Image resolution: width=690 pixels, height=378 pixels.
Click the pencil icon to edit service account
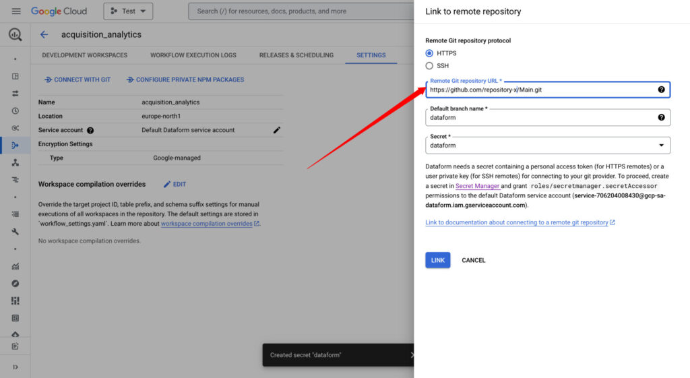(x=277, y=130)
